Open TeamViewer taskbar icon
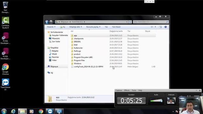The width and height of the screenshot is (203, 114). pos(50,111)
